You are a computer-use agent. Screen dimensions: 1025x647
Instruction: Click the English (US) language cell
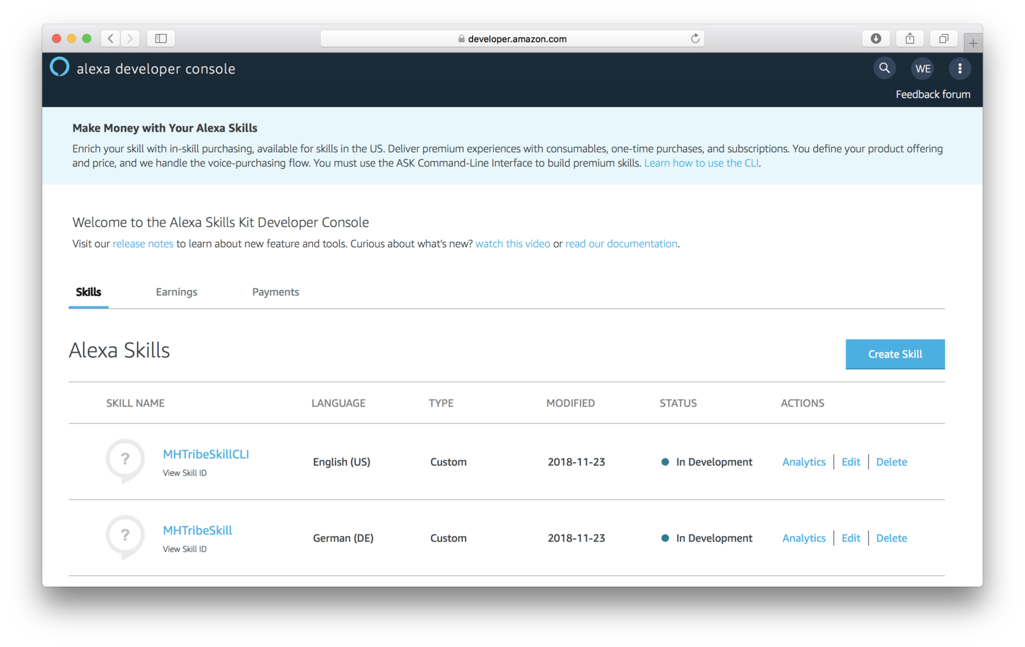341,462
